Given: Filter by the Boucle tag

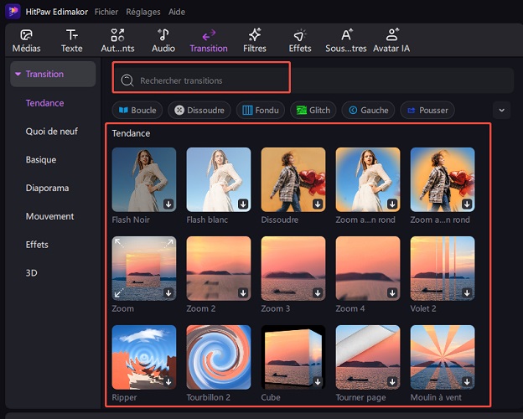Looking at the screenshot, I should click(137, 110).
